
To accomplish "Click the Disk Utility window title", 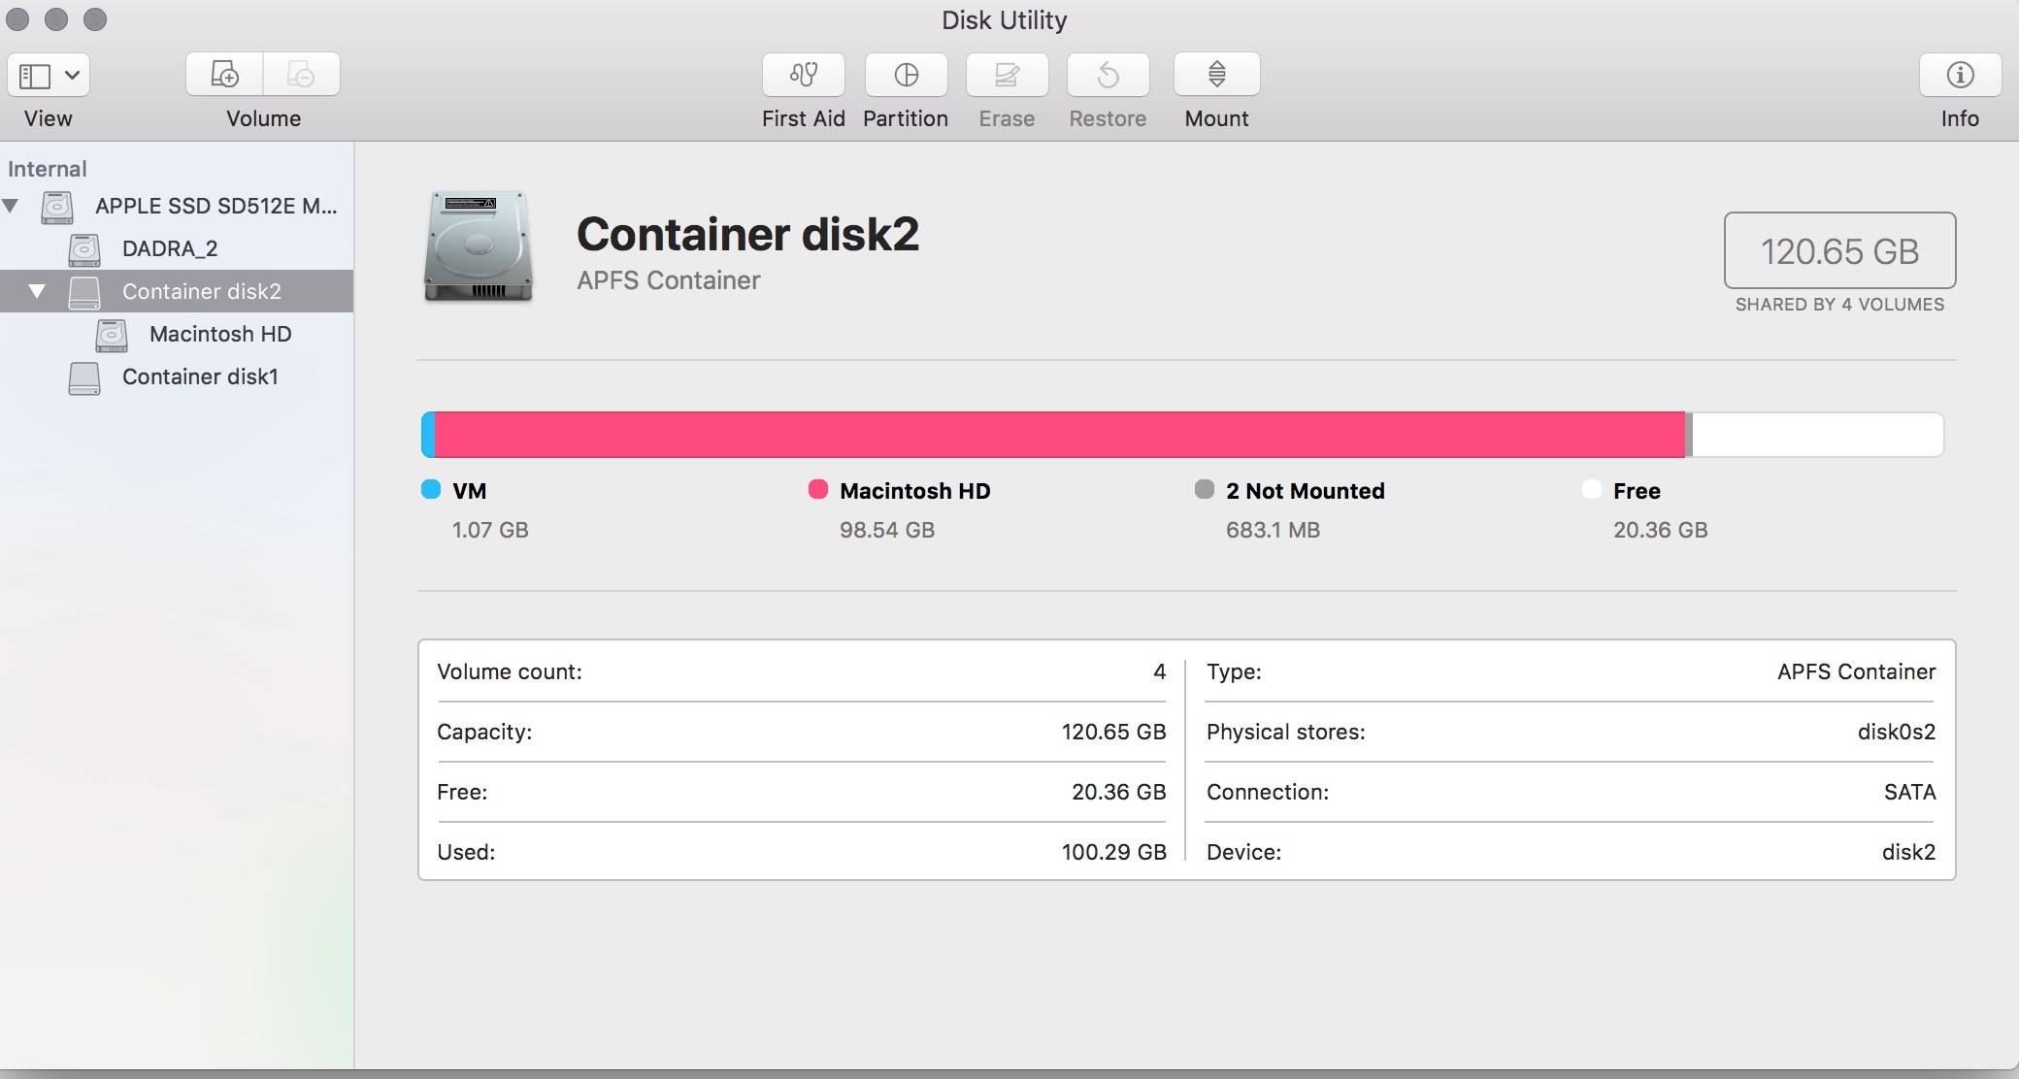I will pyautogui.click(x=1004, y=20).
